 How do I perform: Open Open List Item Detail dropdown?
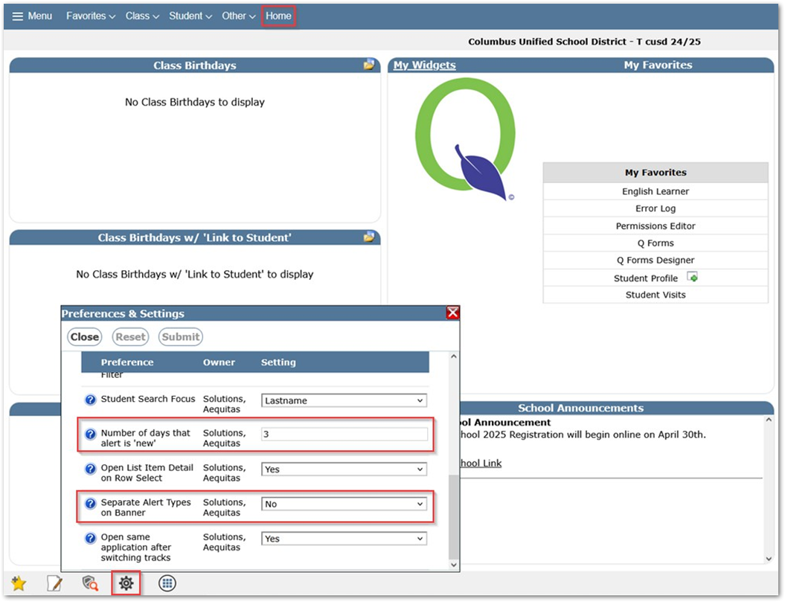[x=344, y=470]
